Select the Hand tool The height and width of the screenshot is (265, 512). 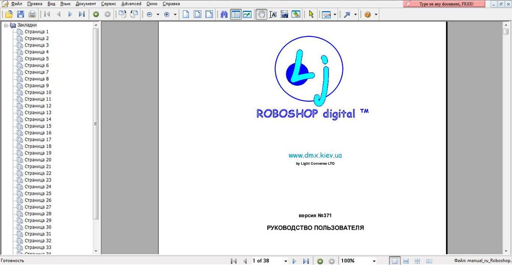[x=261, y=14]
